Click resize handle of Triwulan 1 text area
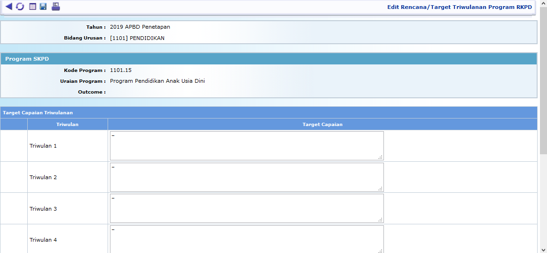Viewport: 547px width, 253px height. point(381,158)
